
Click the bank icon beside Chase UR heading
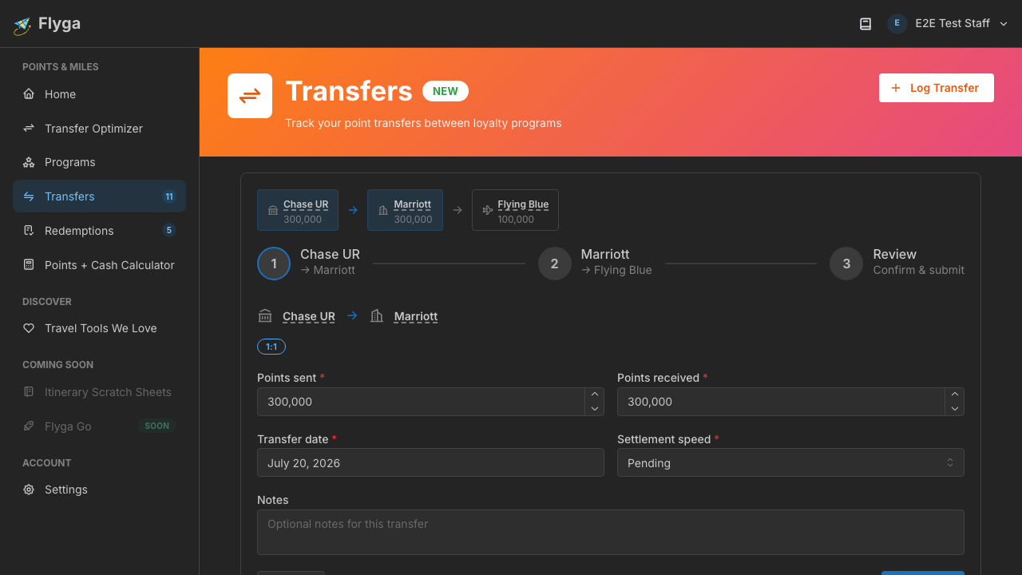tap(265, 316)
